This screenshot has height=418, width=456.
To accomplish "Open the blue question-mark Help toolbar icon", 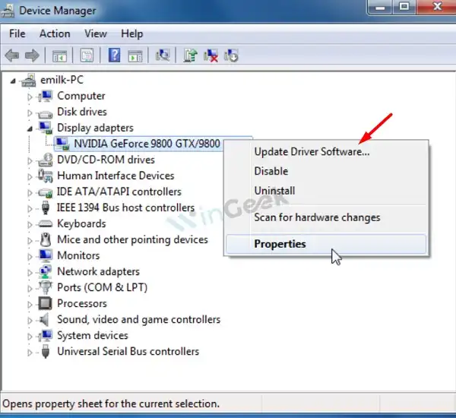I will [114, 55].
